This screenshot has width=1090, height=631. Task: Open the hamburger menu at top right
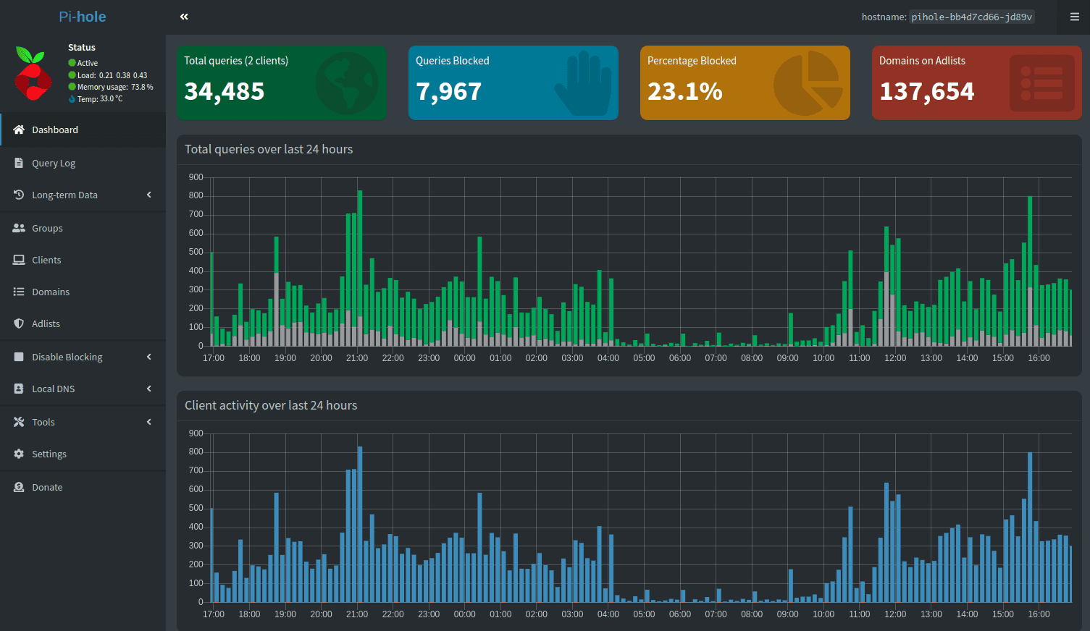(1075, 17)
